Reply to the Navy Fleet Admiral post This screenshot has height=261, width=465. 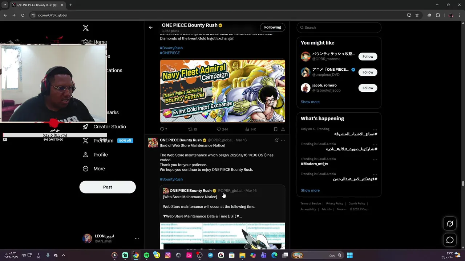tap(163, 129)
